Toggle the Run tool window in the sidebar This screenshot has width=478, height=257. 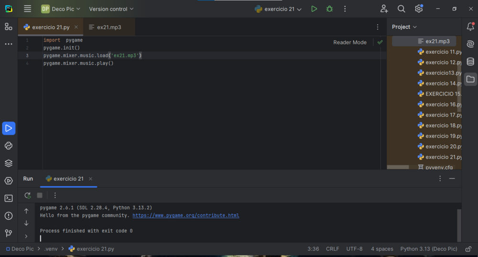(9, 128)
